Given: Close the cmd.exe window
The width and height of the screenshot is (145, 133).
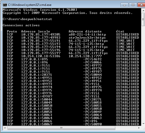Looking at the screenshot, I should (141, 5).
